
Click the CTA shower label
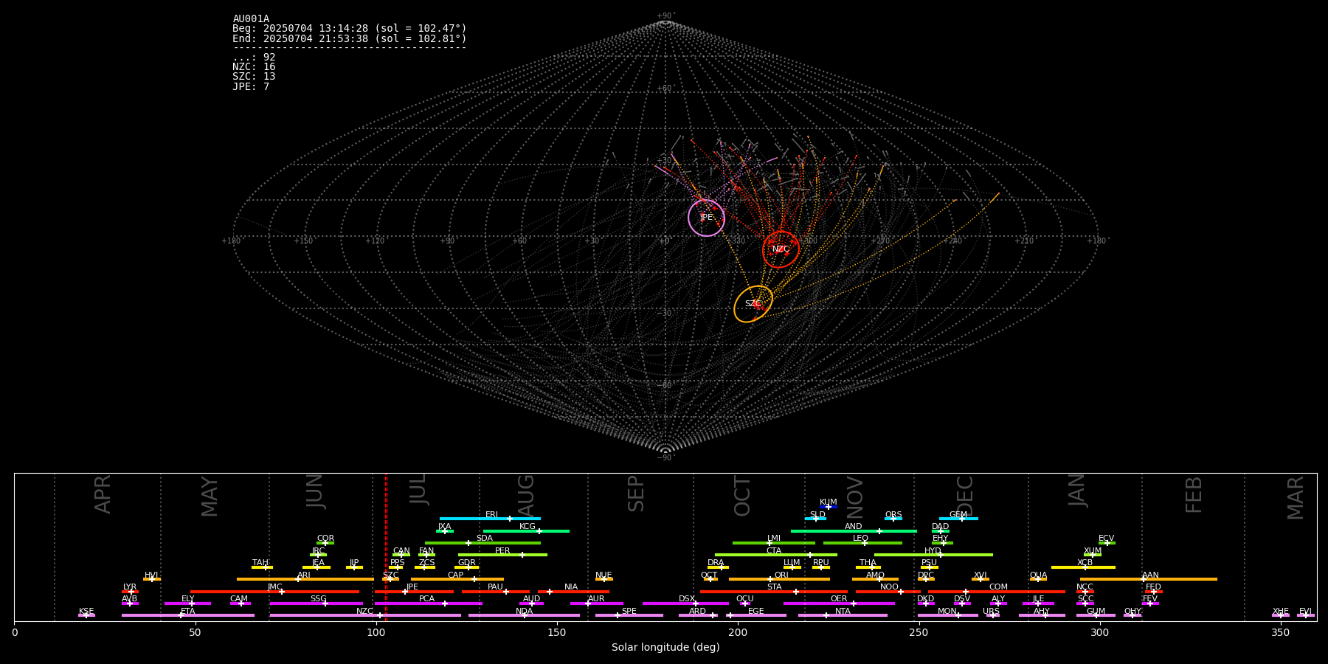[774, 551]
